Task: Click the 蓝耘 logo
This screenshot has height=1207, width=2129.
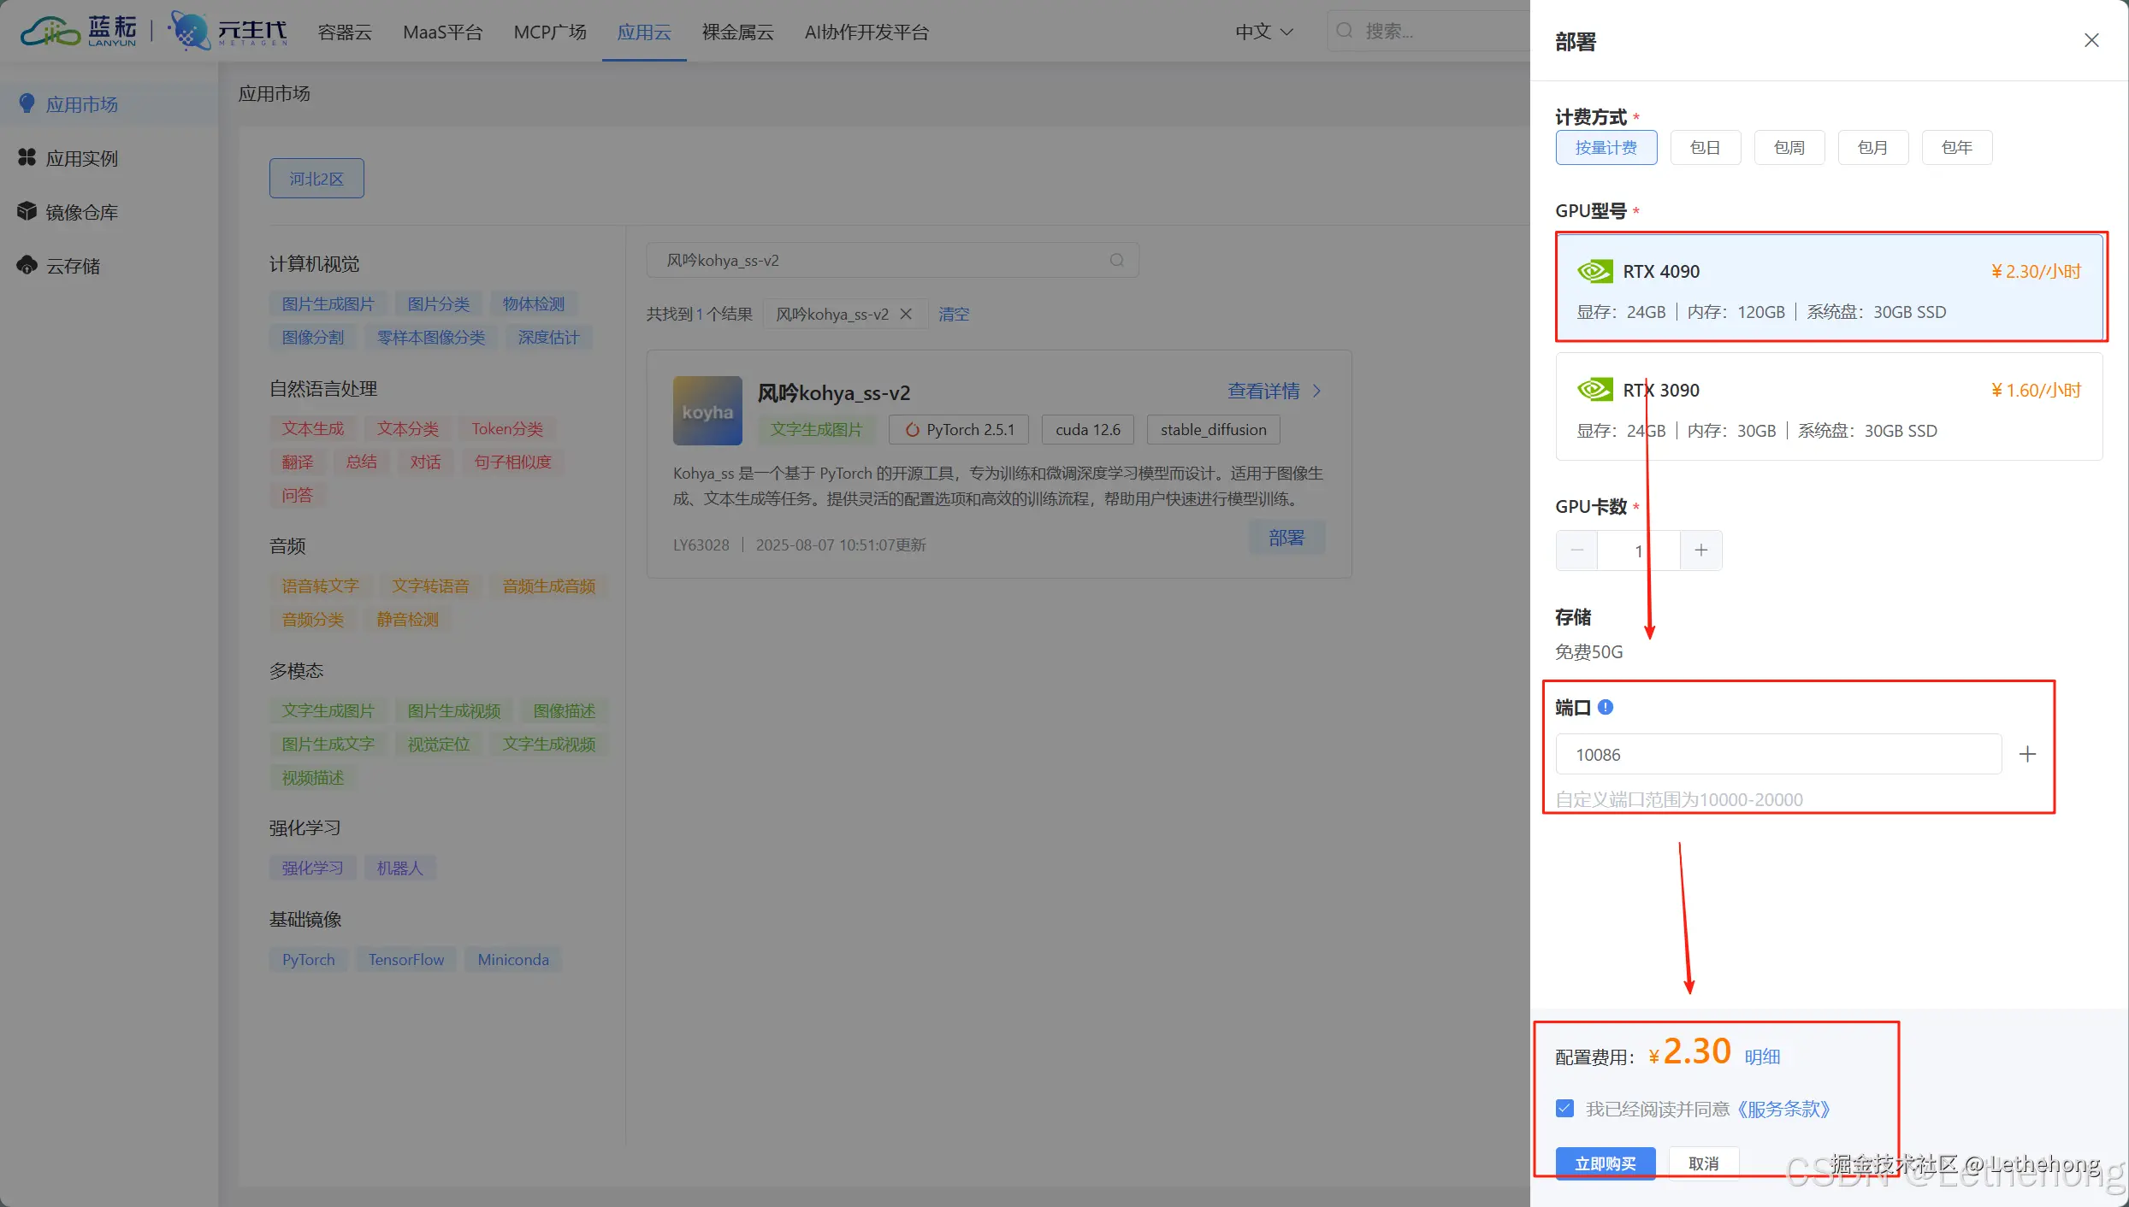Action: coord(77,31)
